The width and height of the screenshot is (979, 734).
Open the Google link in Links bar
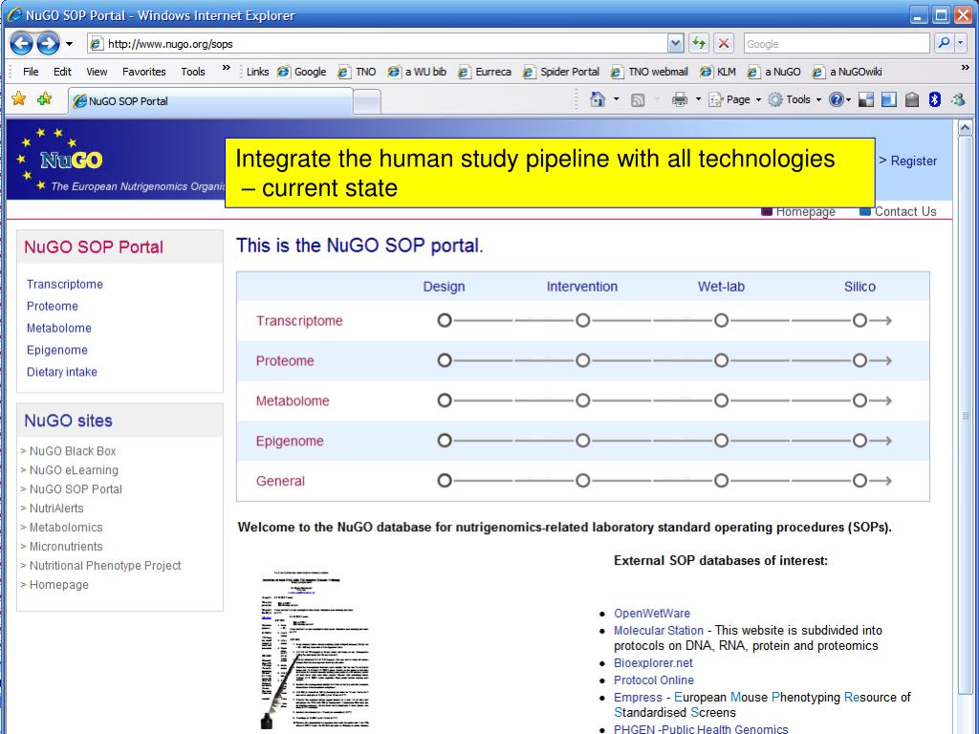(302, 72)
